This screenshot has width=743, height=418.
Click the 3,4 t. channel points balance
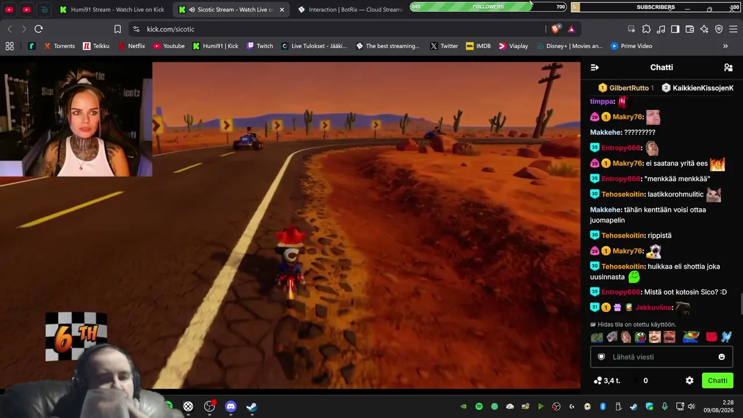607,381
